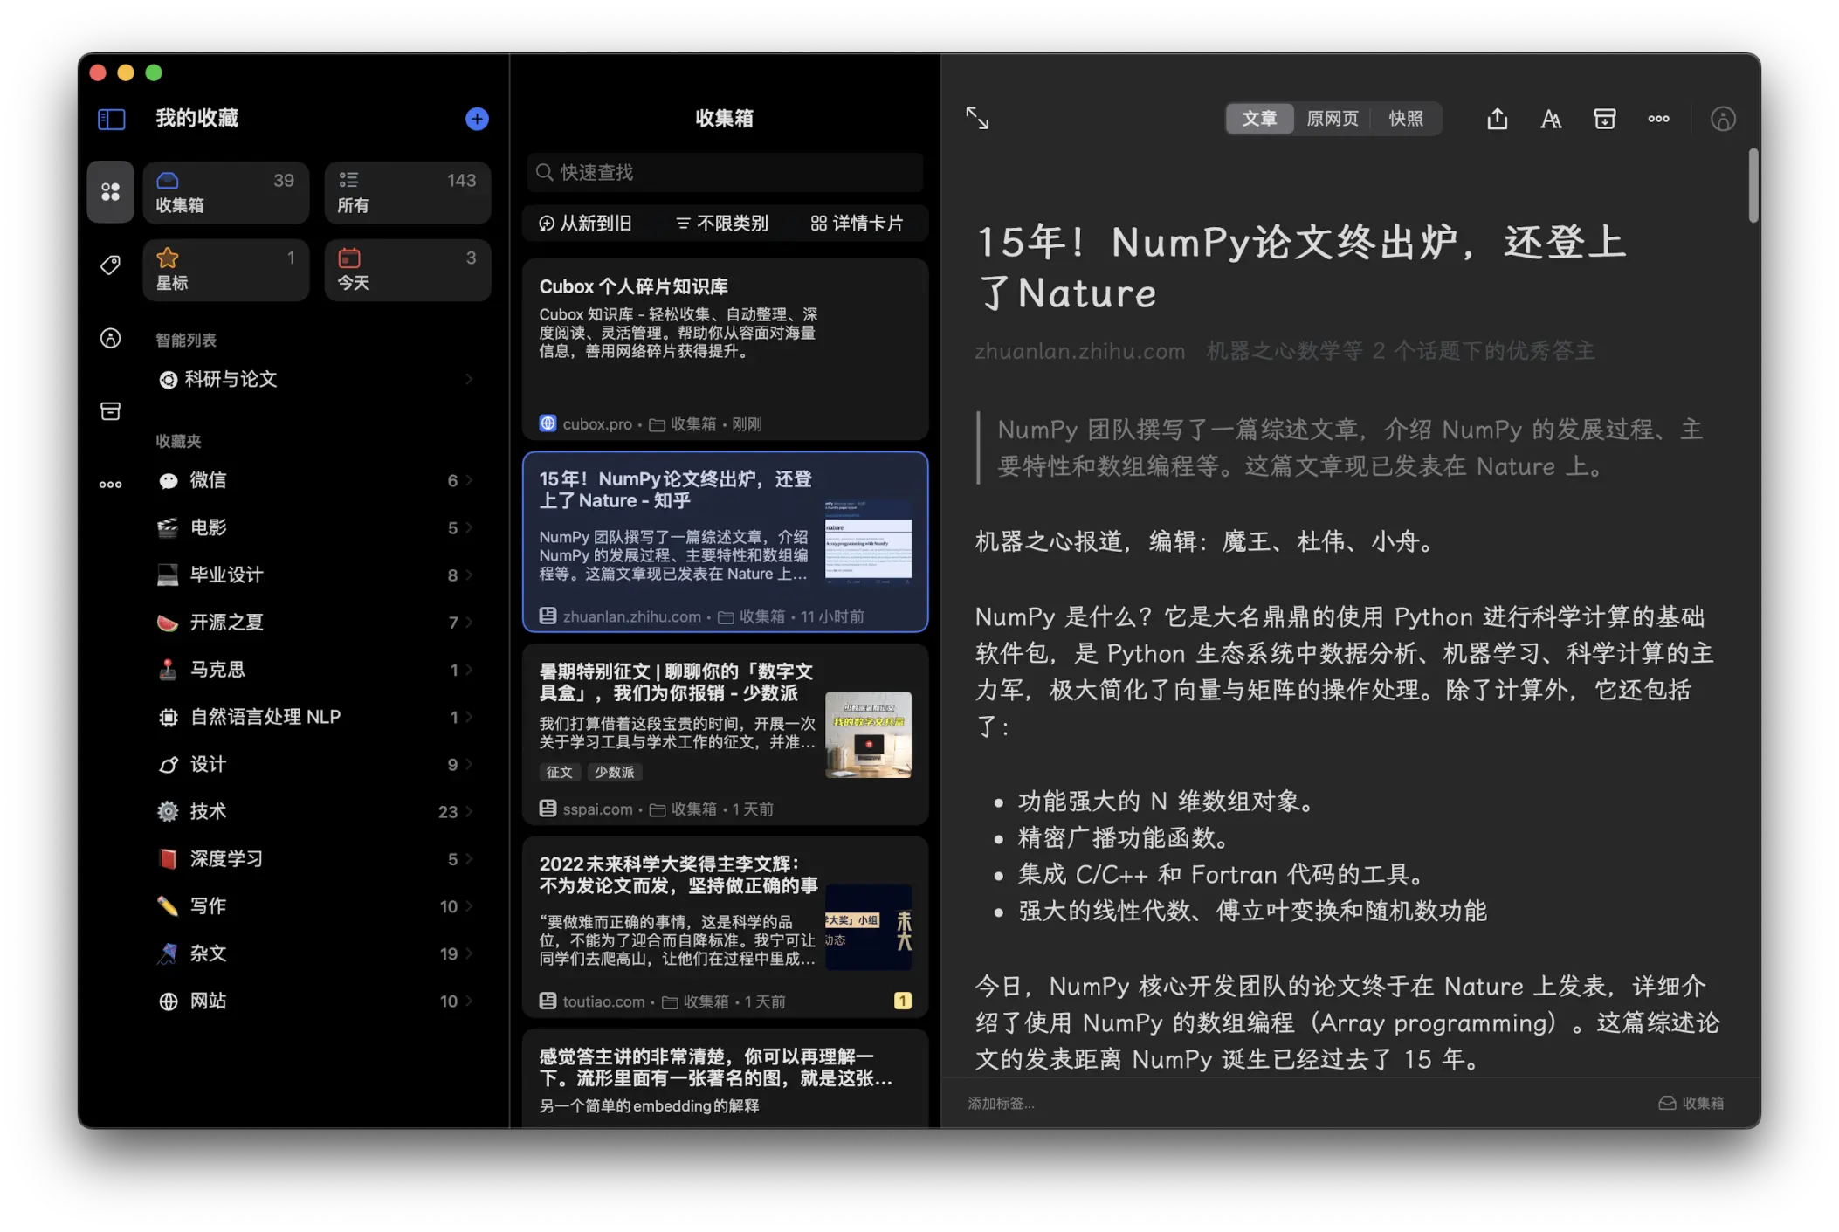
Task: Expand the 毕业设计 folder chevron
Action: 470,575
